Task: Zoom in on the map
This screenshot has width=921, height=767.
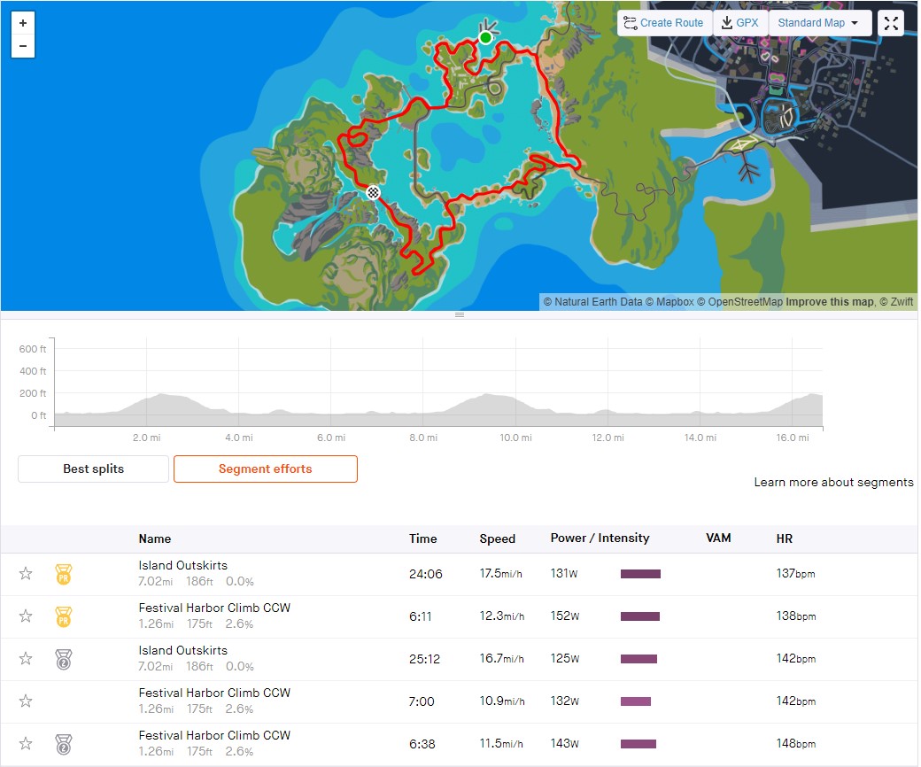Action: (23, 24)
